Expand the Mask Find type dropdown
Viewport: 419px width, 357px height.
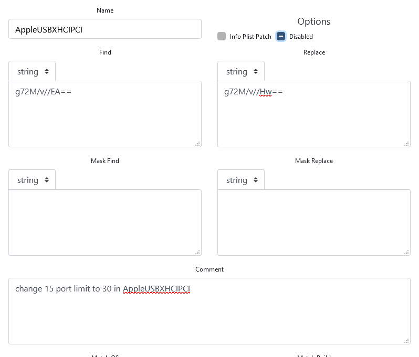[x=32, y=180]
